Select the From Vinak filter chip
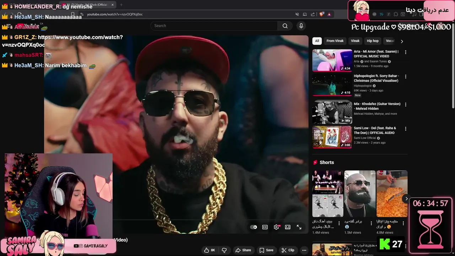Viewport: 455px width, 256px height. (335, 41)
